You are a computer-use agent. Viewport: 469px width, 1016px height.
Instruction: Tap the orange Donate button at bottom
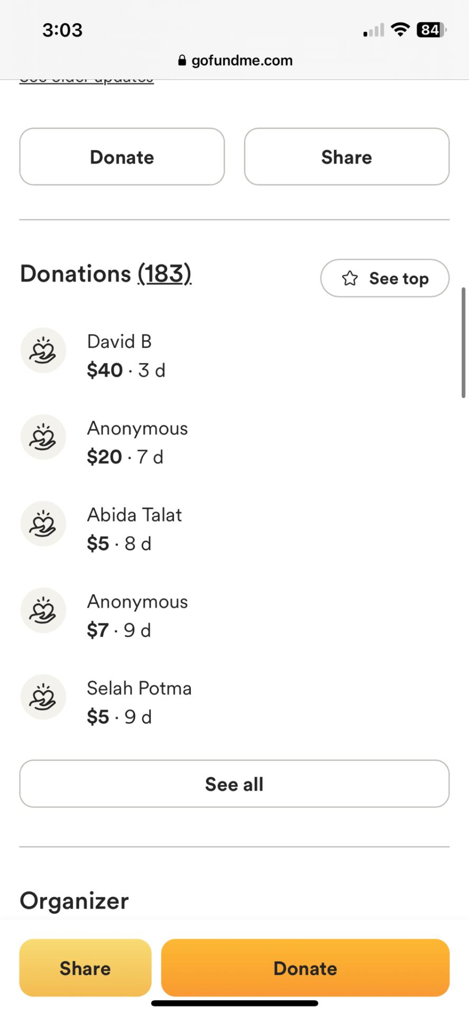point(305,968)
